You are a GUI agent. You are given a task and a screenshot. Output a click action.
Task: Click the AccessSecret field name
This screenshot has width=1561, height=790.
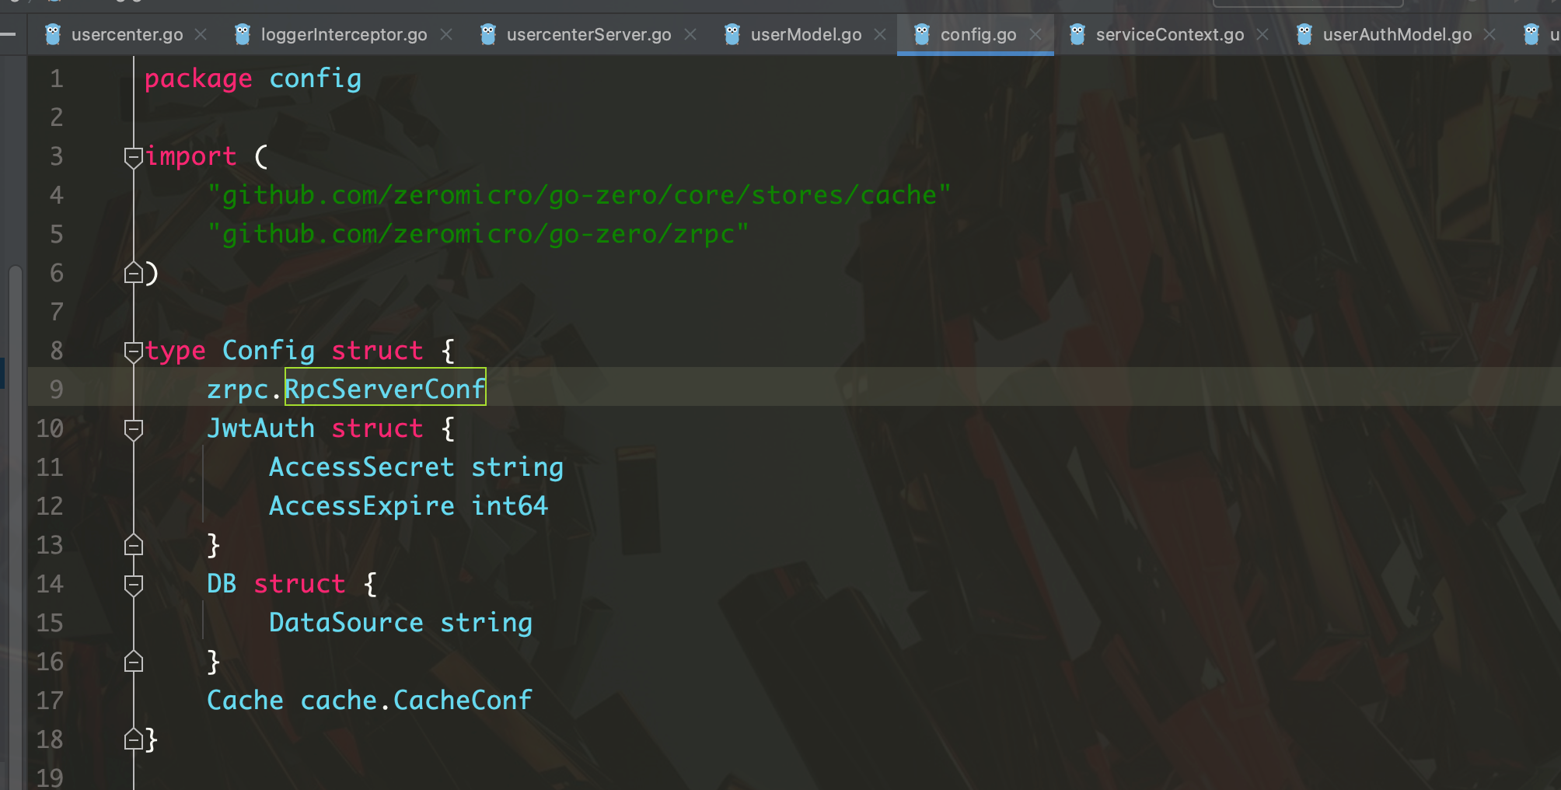[x=361, y=467]
